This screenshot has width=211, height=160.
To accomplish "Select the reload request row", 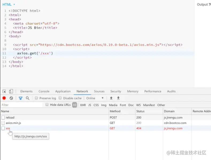I will pos(106,117).
